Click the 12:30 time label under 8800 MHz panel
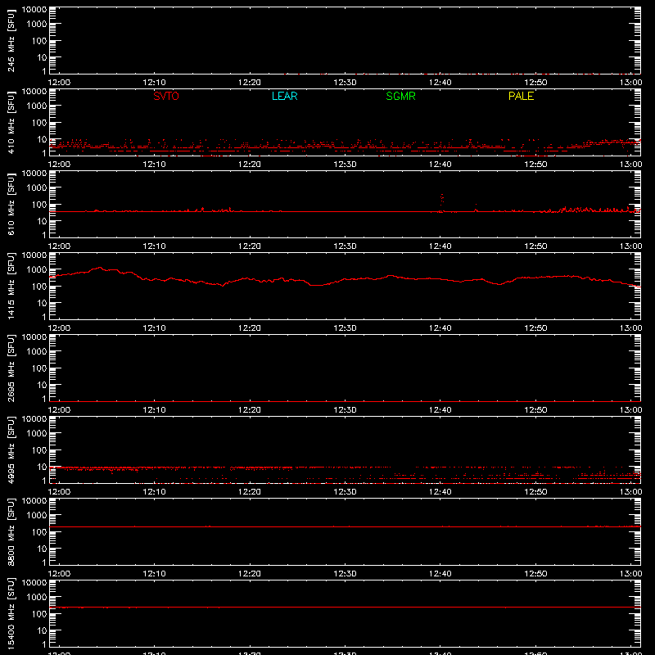 pos(345,574)
